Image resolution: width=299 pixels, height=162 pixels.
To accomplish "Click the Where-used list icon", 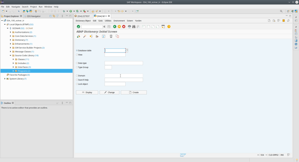I will click(x=91, y=36).
